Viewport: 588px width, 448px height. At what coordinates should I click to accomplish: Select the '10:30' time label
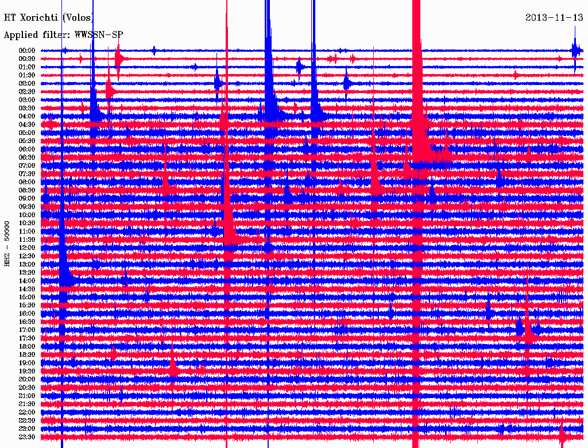tap(27, 223)
